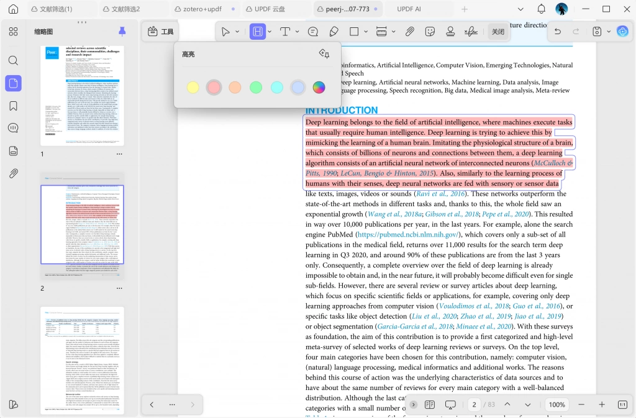Toggle continuous highlight mode icon in popup
Image resolution: width=636 pixels, height=418 pixels.
point(324,54)
